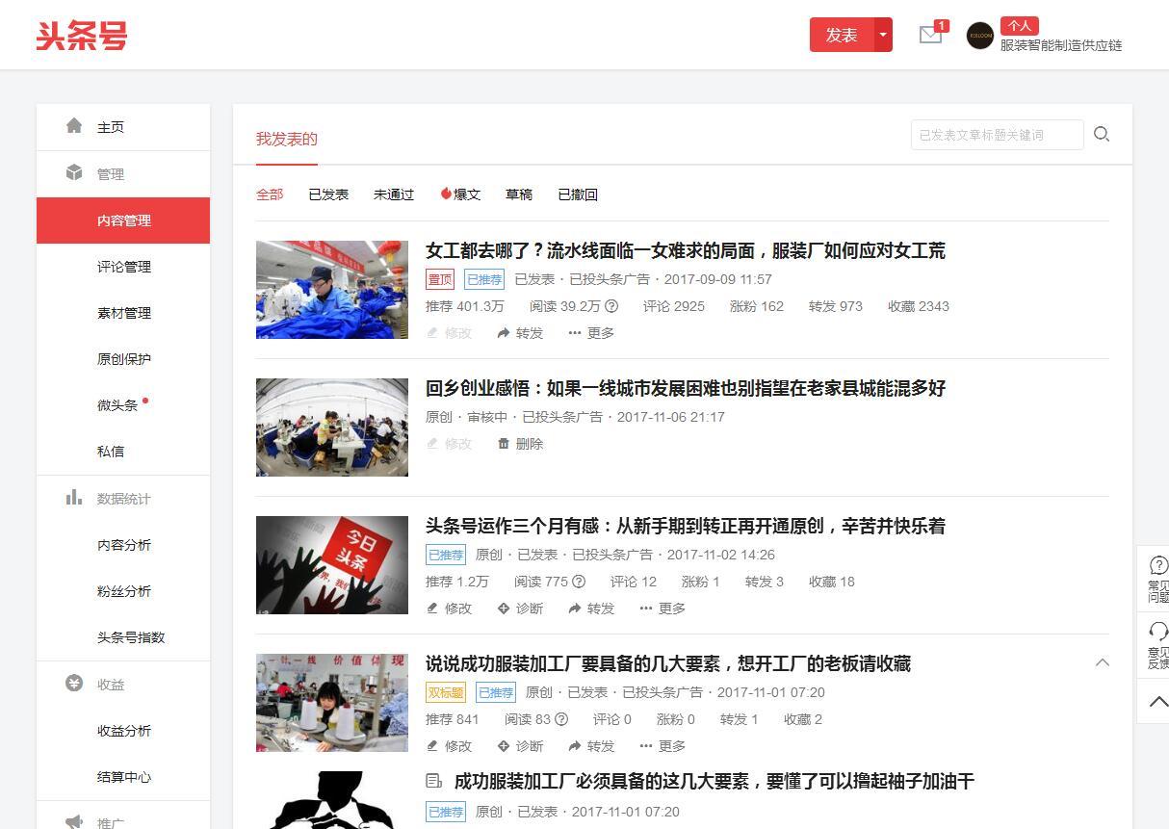Select the 诊断 diagnose icon
This screenshot has width=1169, height=829.
click(505, 609)
